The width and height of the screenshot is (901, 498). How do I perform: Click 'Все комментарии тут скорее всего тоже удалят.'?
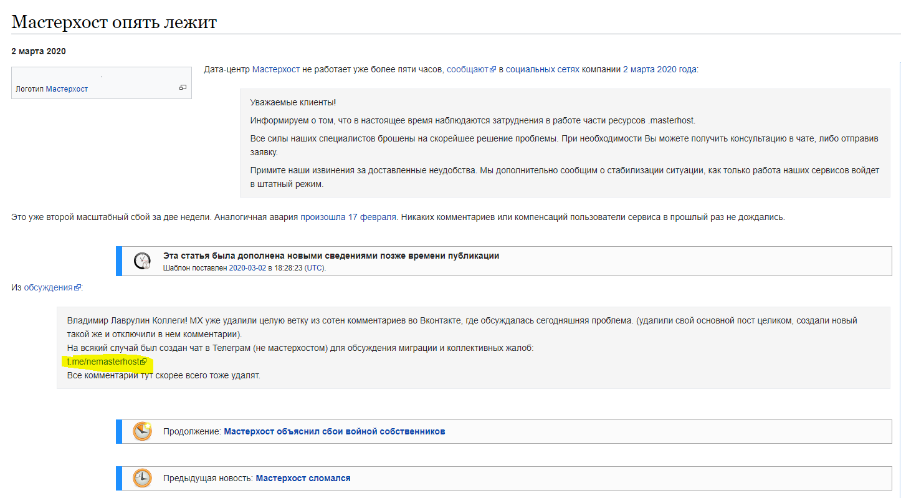point(163,375)
